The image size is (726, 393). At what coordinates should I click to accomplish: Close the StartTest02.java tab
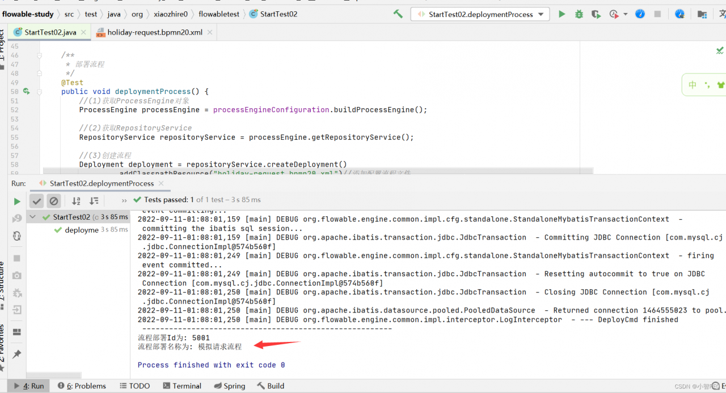click(83, 32)
